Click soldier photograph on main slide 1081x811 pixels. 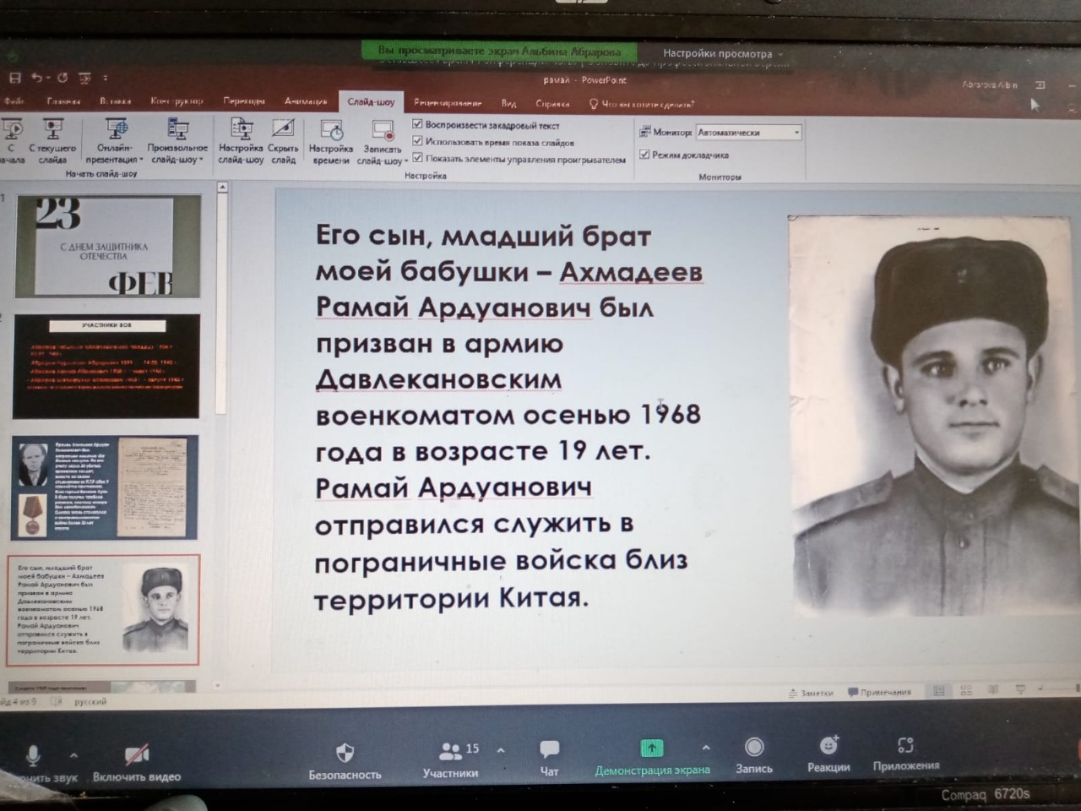pos(934,414)
